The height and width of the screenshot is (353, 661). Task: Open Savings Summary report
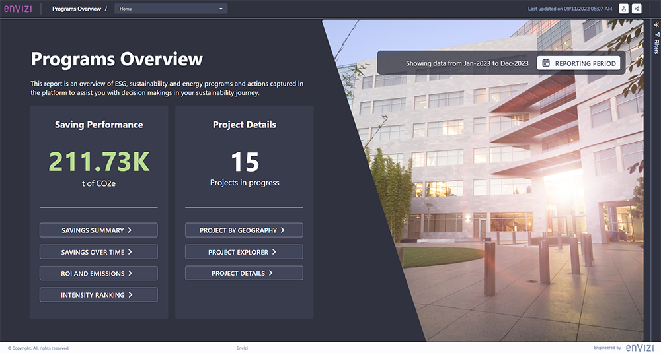[x=98, y=230]
